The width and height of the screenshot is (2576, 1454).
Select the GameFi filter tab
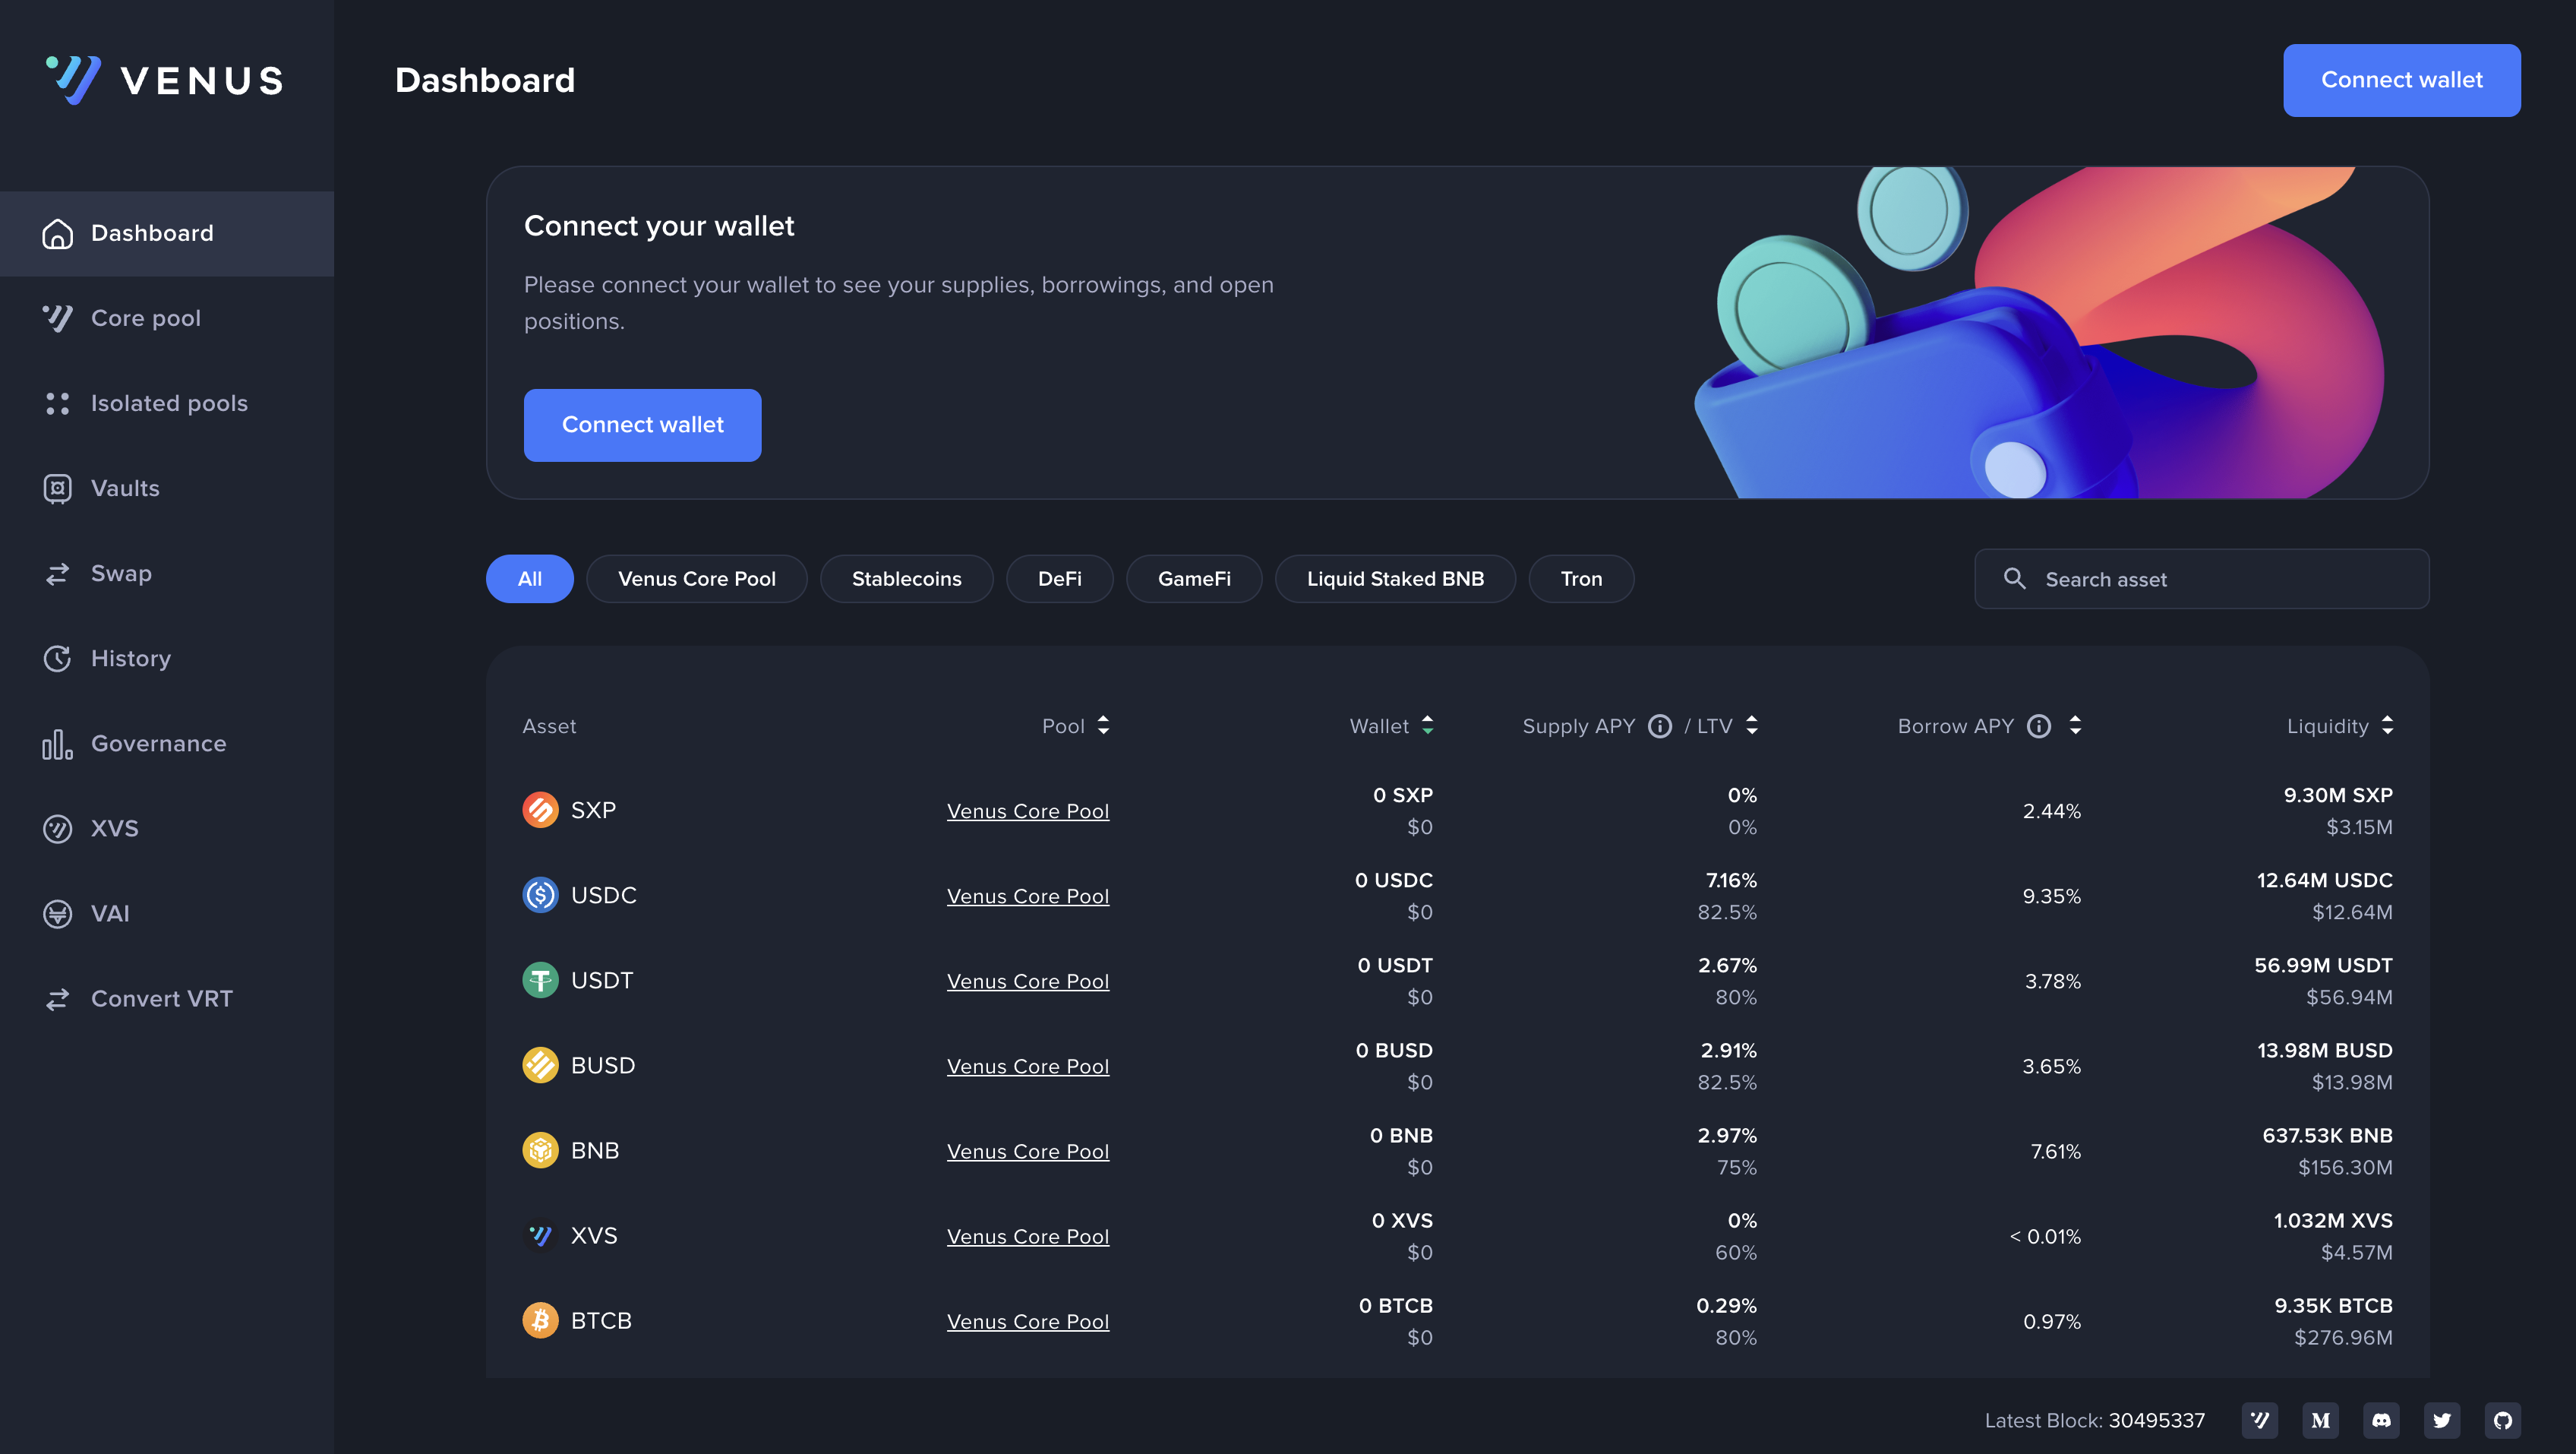pyautogui.click(x=1193, y=579)
